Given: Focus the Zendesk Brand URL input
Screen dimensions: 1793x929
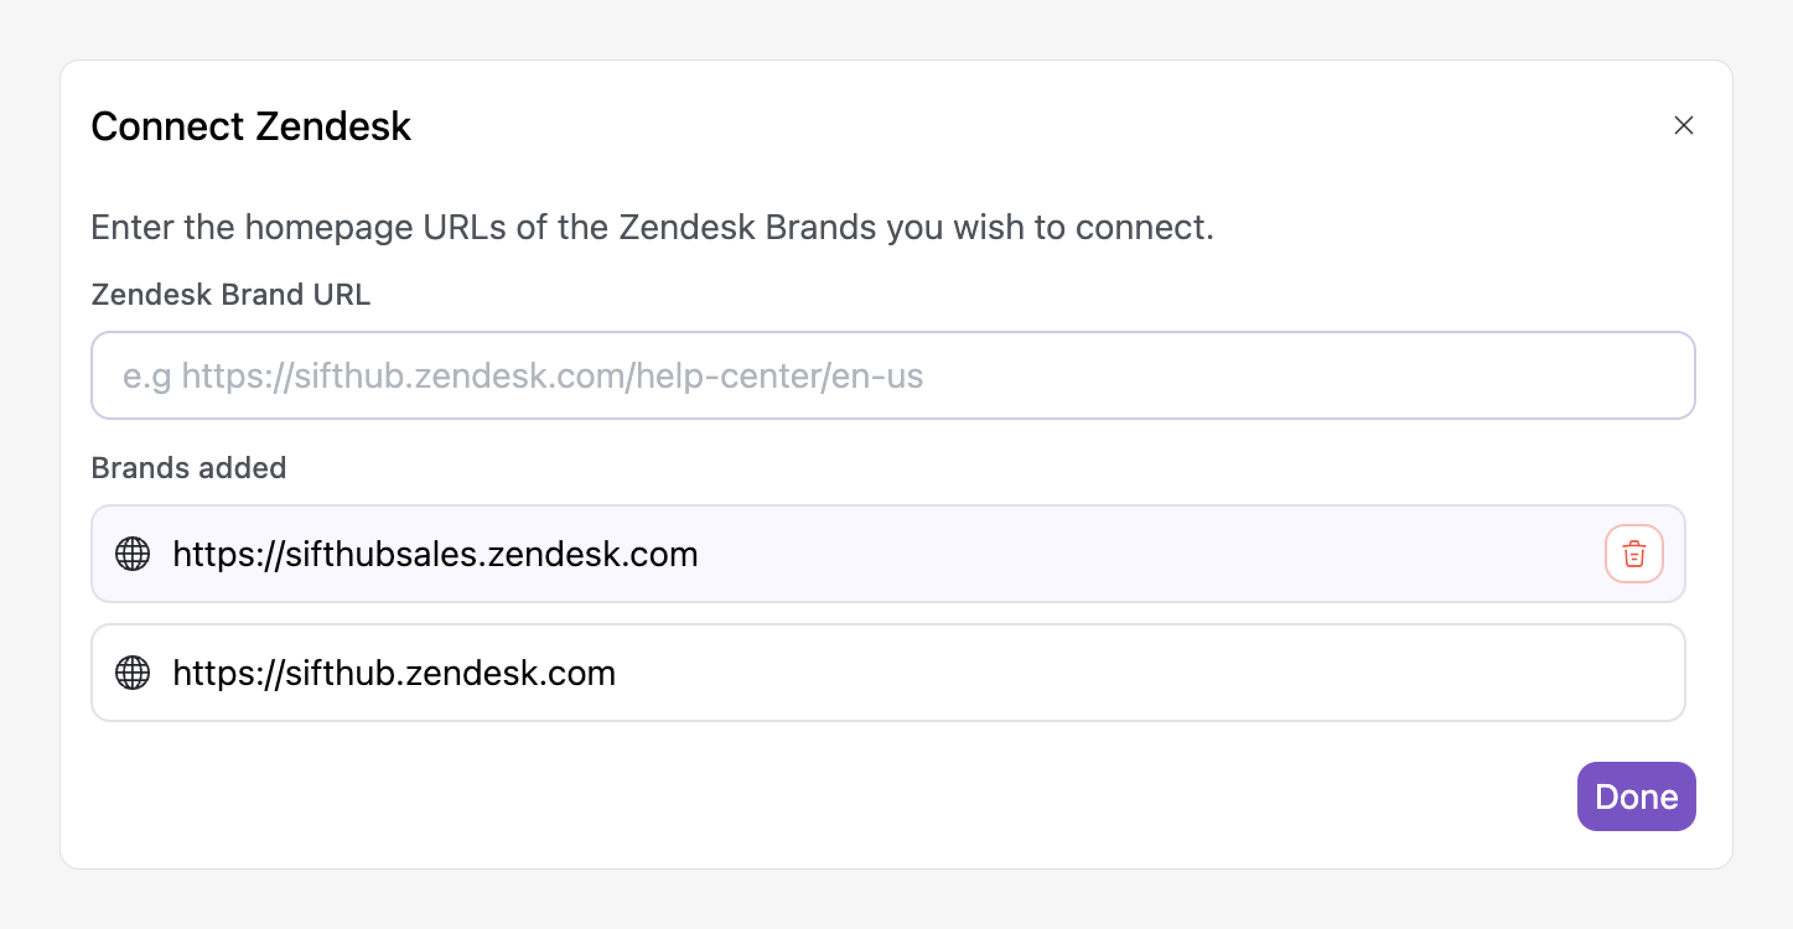Looking at the screenshot, I should tap(892, 376).
